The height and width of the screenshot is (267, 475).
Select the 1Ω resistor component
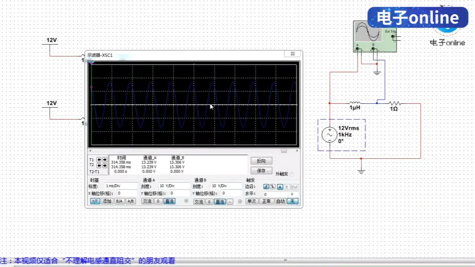[394, 103]
